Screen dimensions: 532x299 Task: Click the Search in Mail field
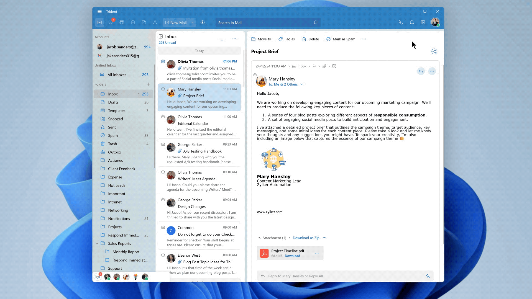(x=265, y=23)
